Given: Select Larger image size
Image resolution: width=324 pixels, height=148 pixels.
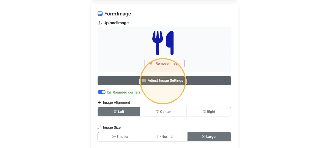Looking at the screenshot, I should [209, 137].
